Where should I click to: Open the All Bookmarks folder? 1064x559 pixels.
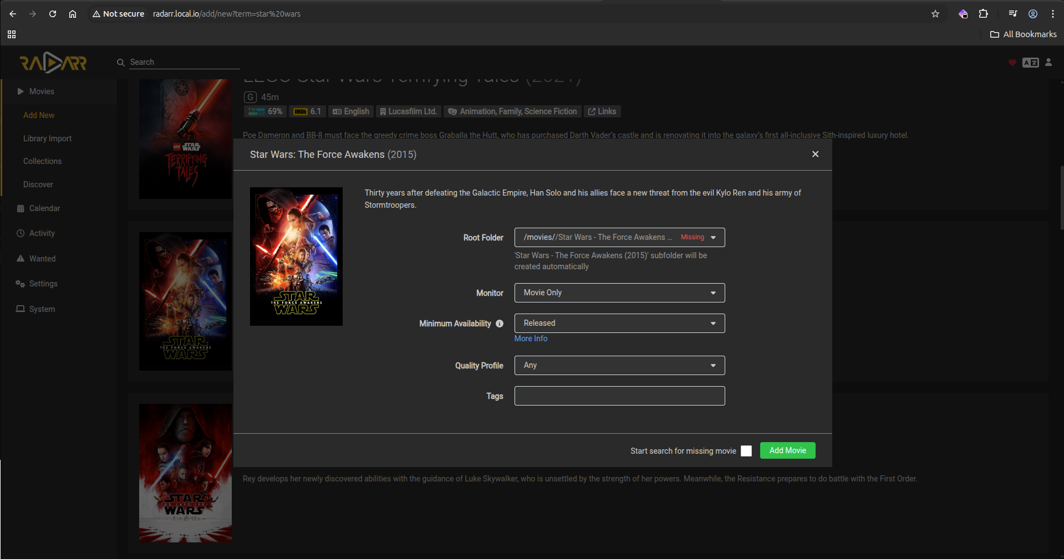coord(1023,34)
